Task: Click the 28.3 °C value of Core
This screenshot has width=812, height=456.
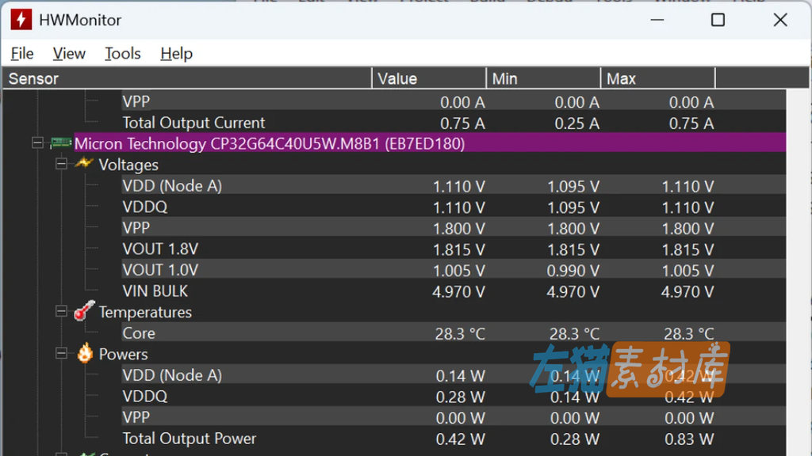Action: click(x=460, y=334)
